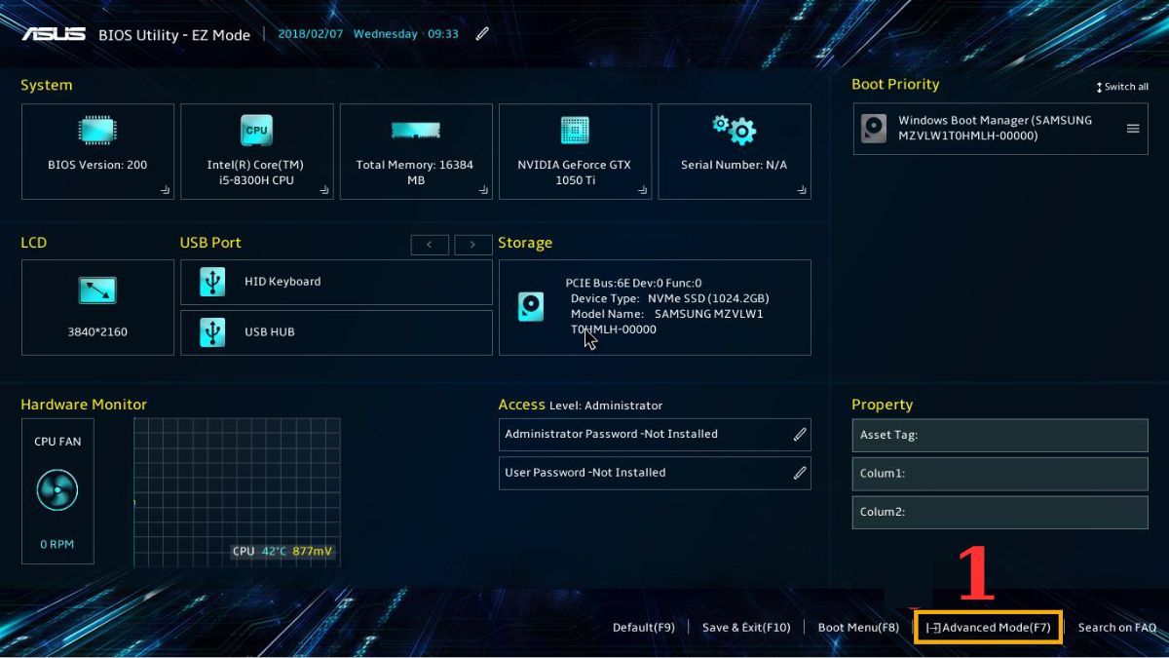Click Default(F9)
The height and width of the screenshot is (658, 1169).
point(644,628)
